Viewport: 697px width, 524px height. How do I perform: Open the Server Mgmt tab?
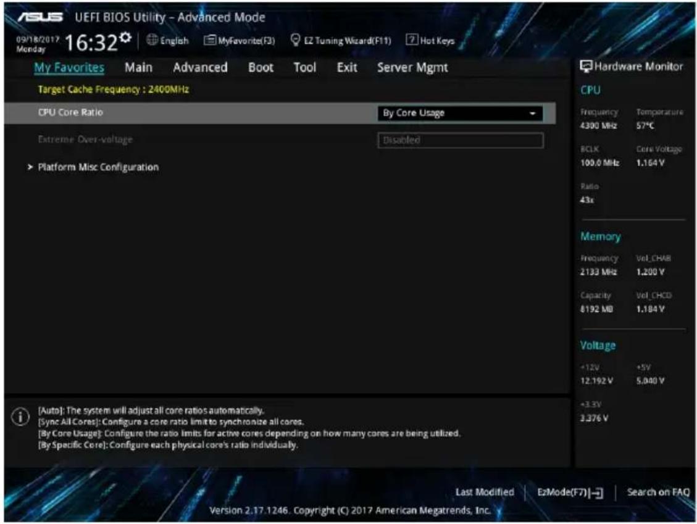[412, 68]
